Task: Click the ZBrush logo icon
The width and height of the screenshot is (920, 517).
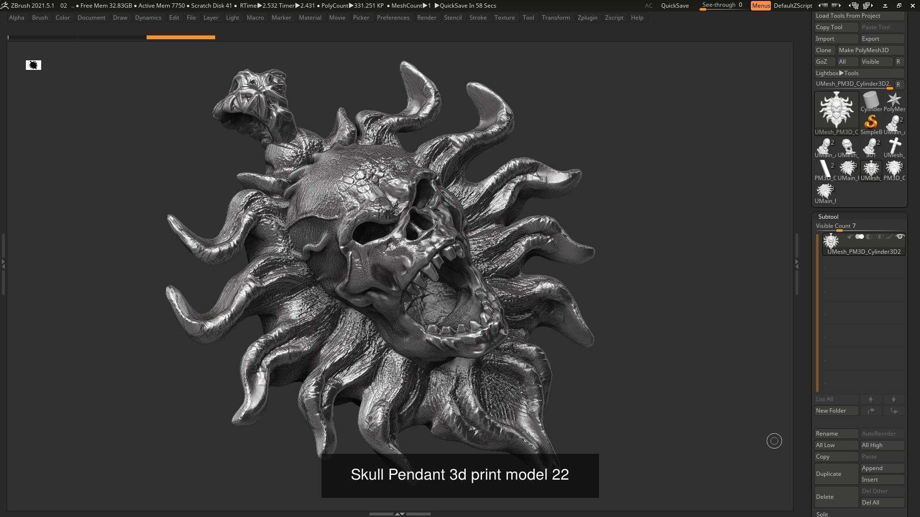Action: 4,6
